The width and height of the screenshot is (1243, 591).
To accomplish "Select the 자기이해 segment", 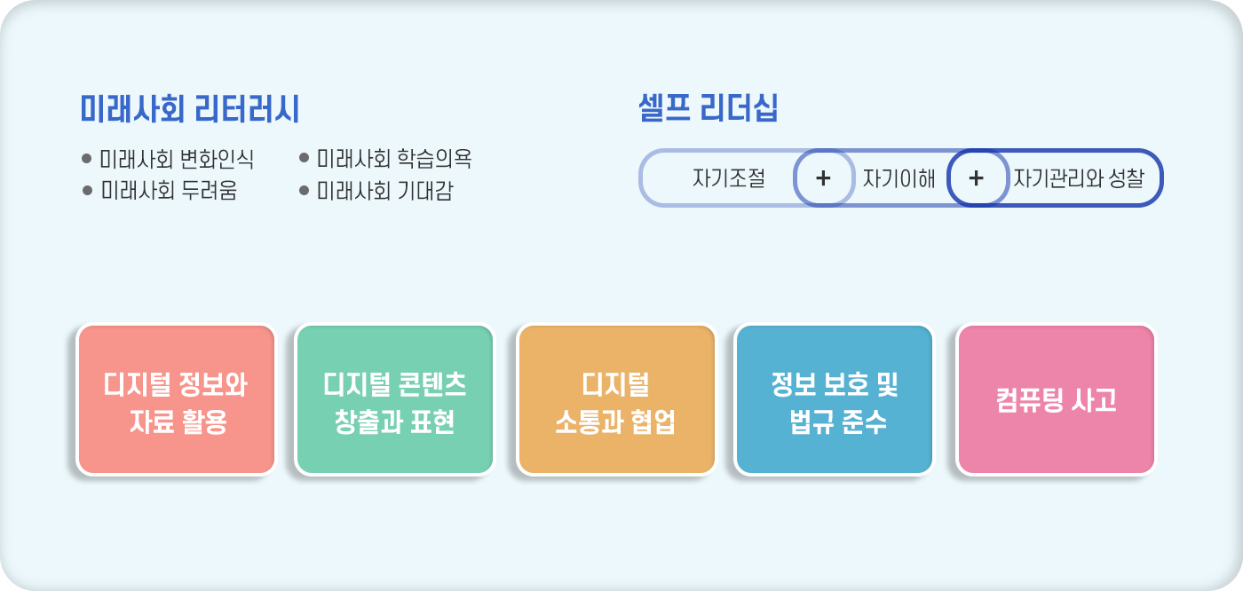I will (x=899, y=178).
